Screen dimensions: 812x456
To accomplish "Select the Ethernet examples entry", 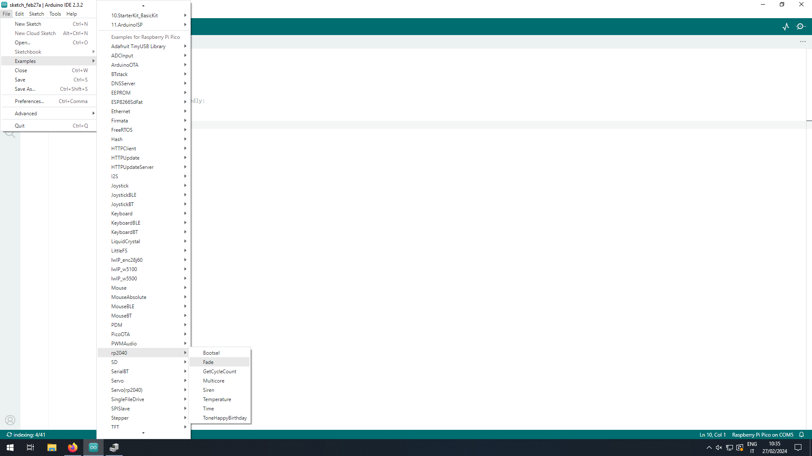I will pyautogui.click(x=144, y=111).
